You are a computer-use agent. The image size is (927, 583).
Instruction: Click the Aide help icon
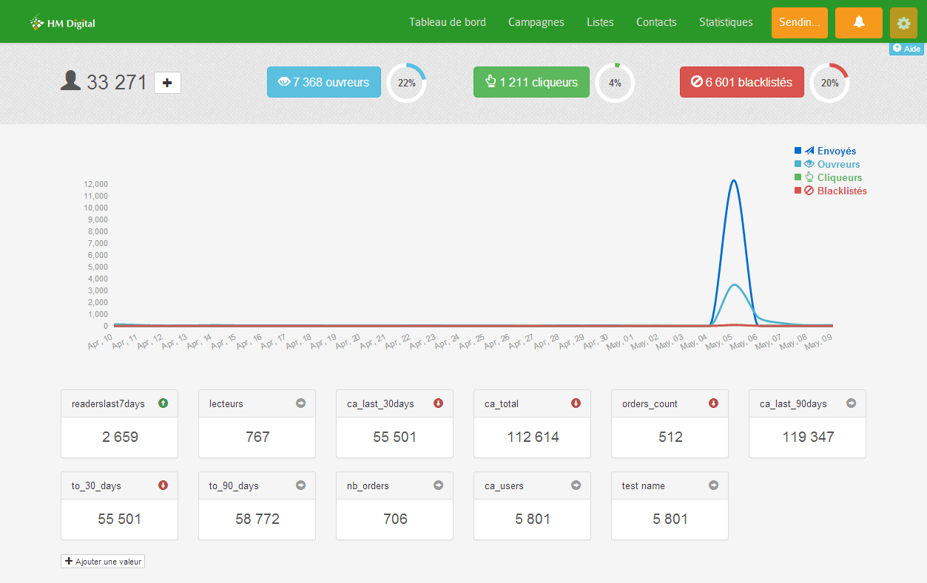[x=906, y=48]
